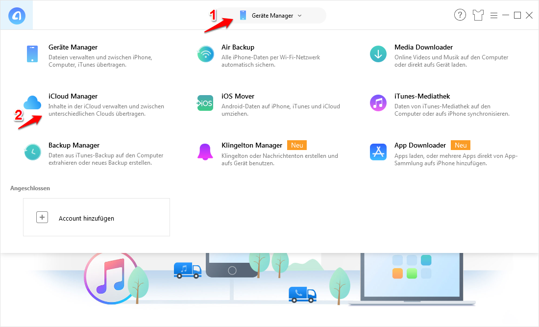This screenshot has width=539, height=327.
Task: Click the Account hinzufügen button
Action: tap(97, 217)
